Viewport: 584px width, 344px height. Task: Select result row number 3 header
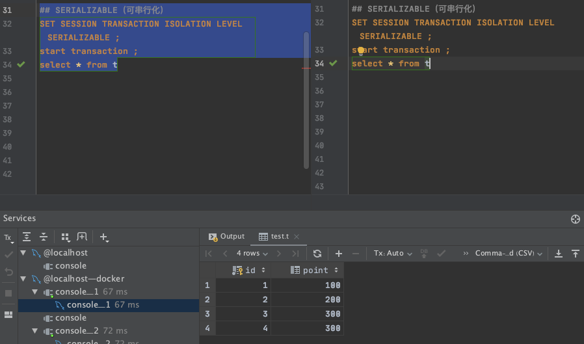coord(207,314)
